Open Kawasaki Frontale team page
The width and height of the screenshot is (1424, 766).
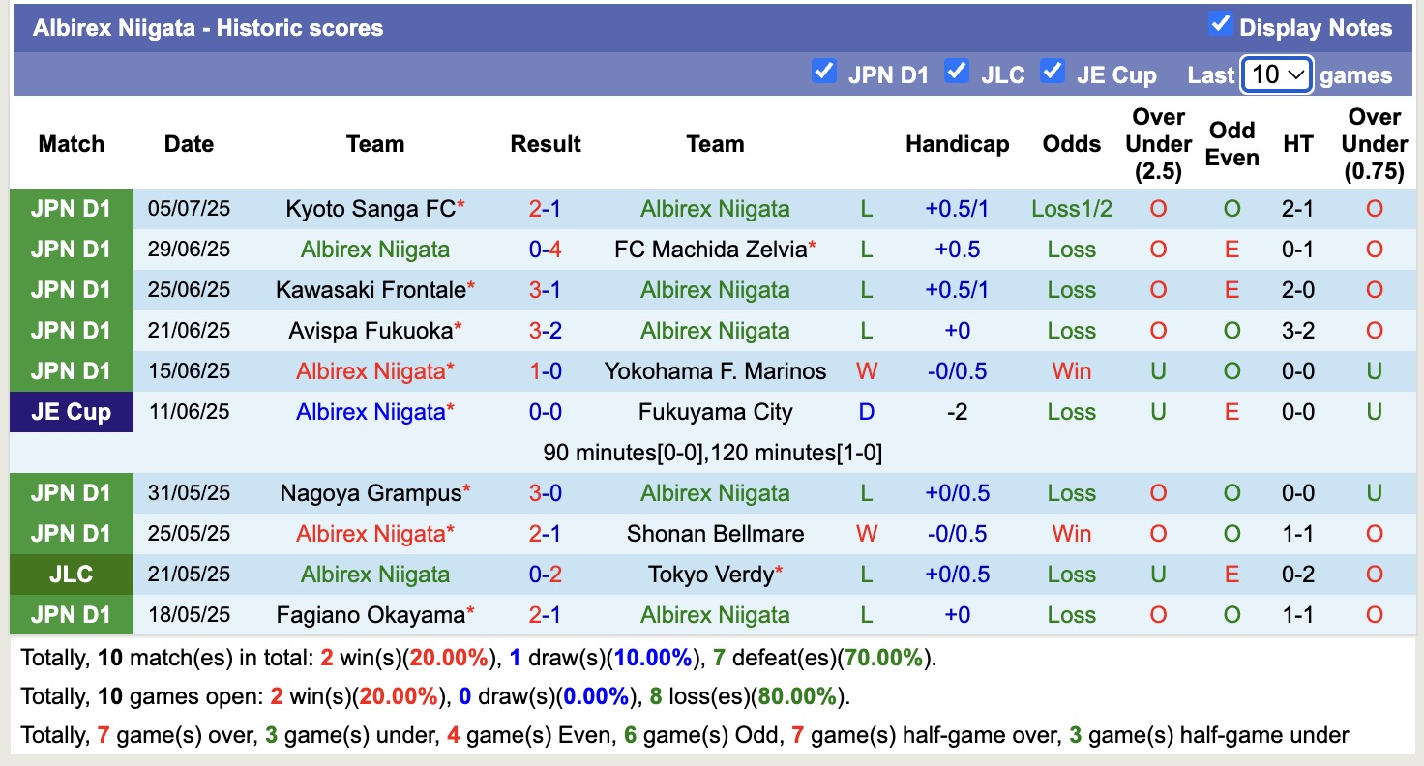tap(371, 290)
